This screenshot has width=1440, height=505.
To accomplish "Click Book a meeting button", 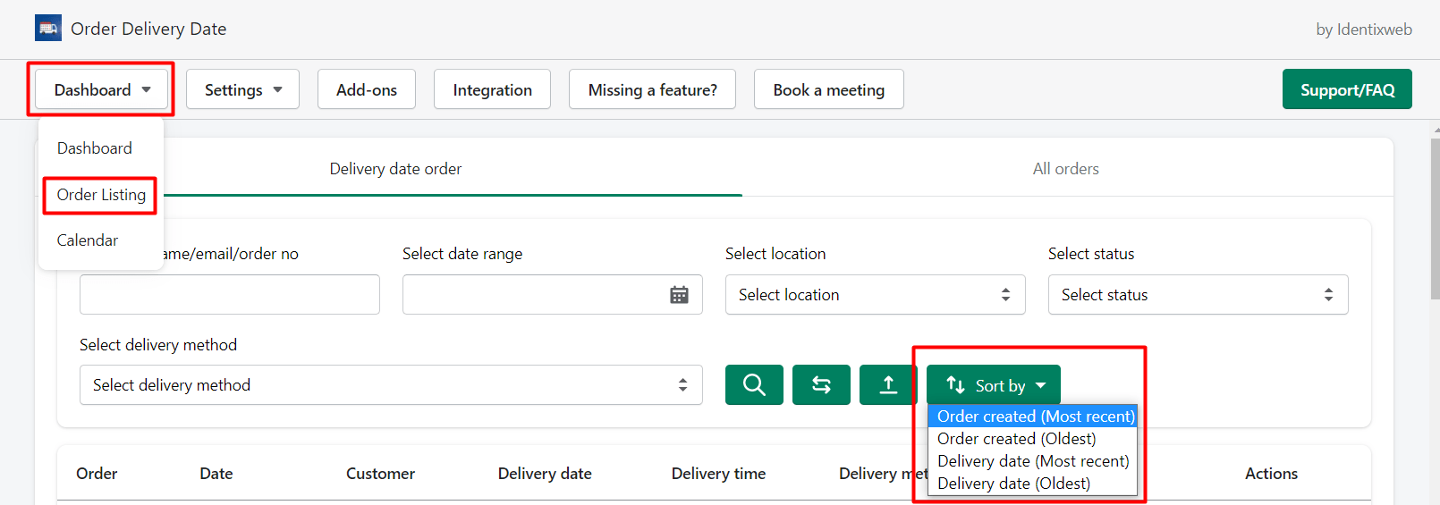I will click(x=829, y=89).
